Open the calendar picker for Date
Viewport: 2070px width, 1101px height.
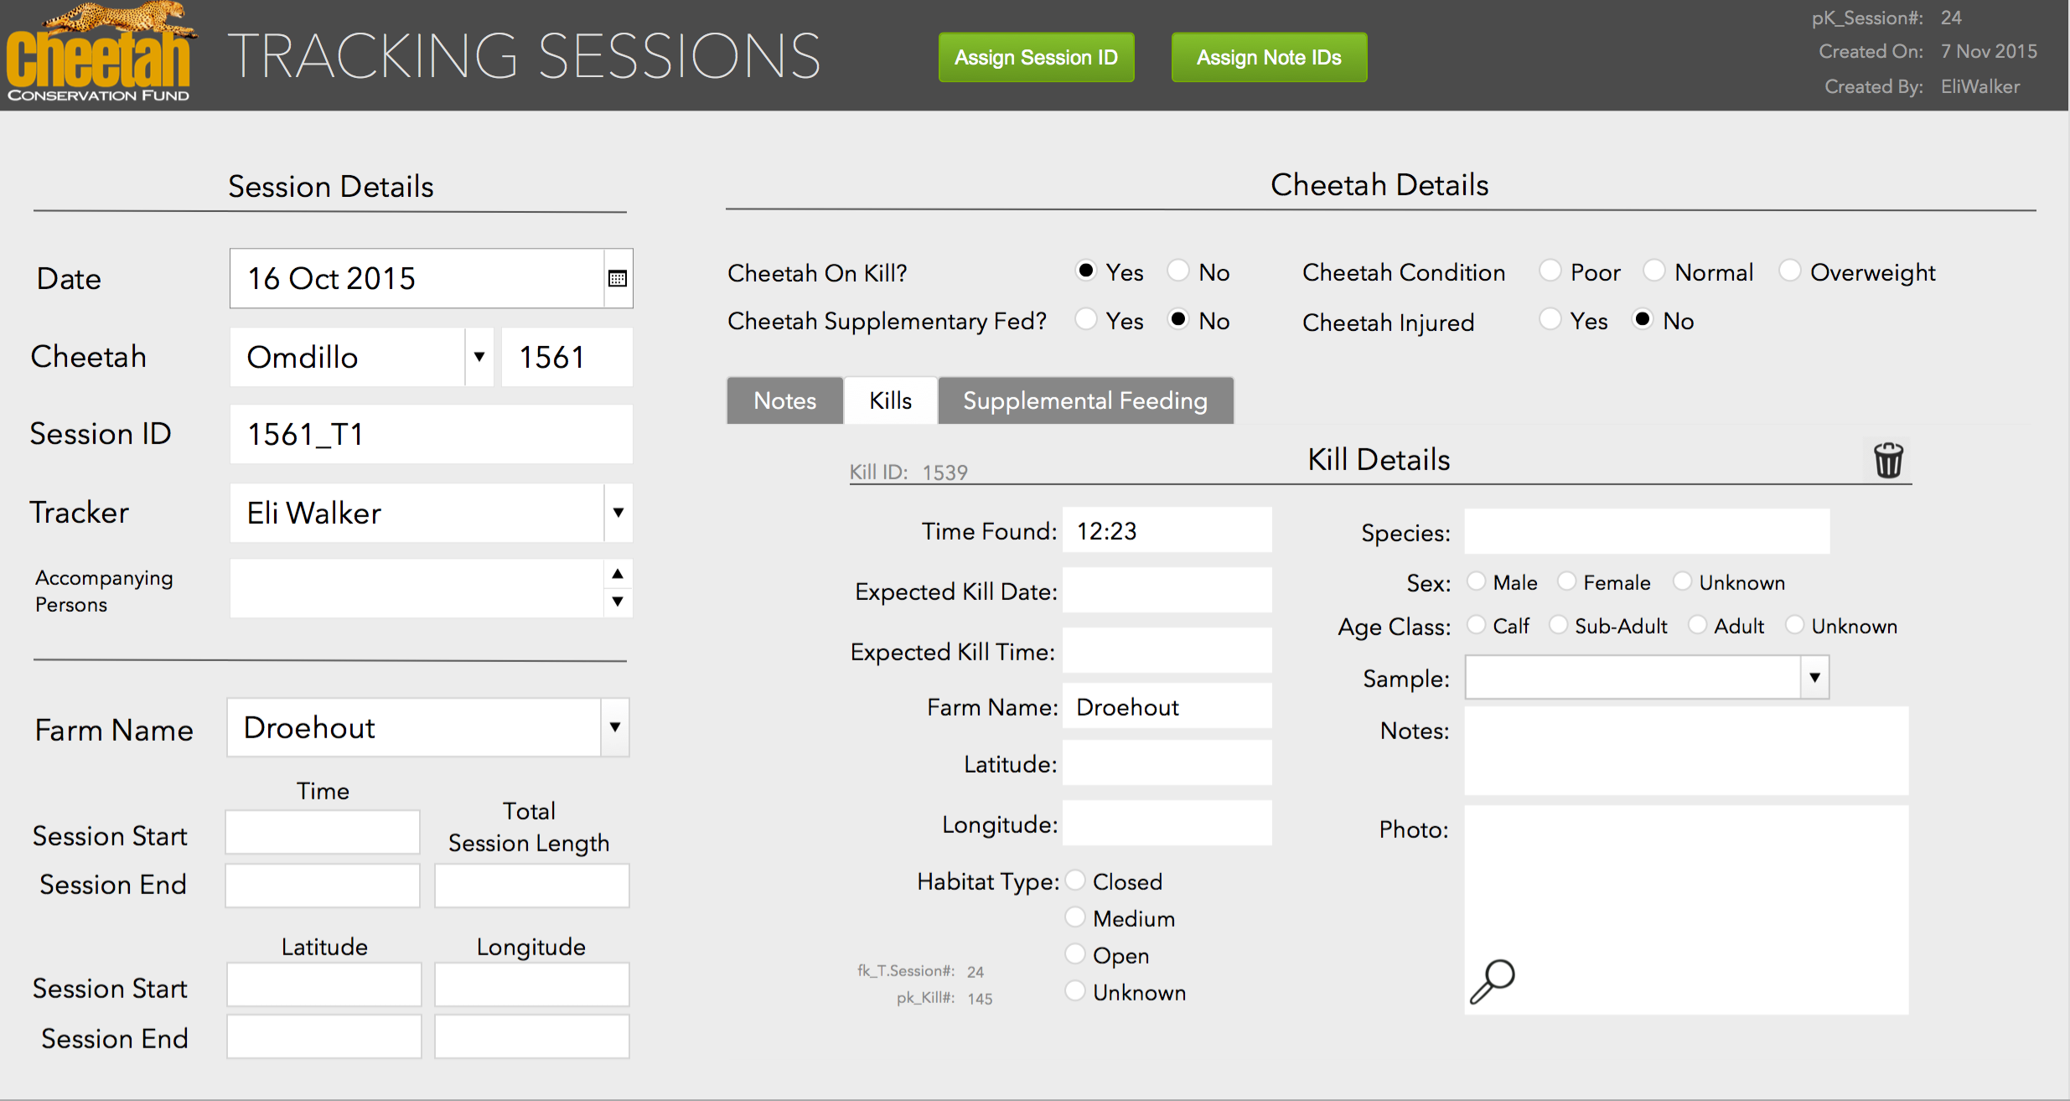point(618,278)
